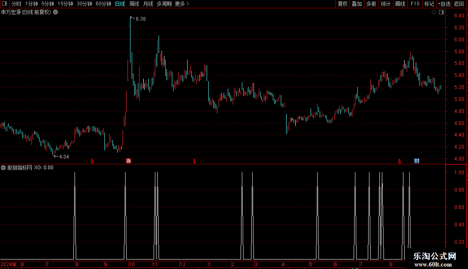Click the 6.38 high price label
This screenshot has height=269, width=468.
(x=140, y=19)
